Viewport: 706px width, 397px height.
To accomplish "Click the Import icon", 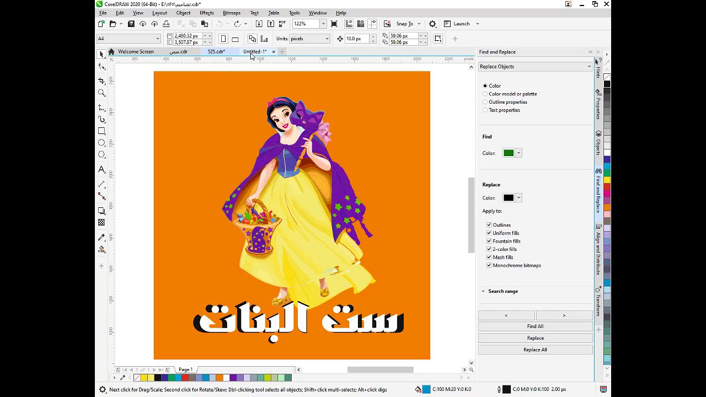I will tap(259, 24).
